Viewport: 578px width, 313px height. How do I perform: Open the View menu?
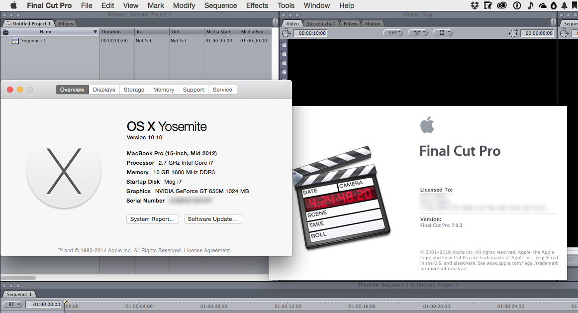(130, 5)
